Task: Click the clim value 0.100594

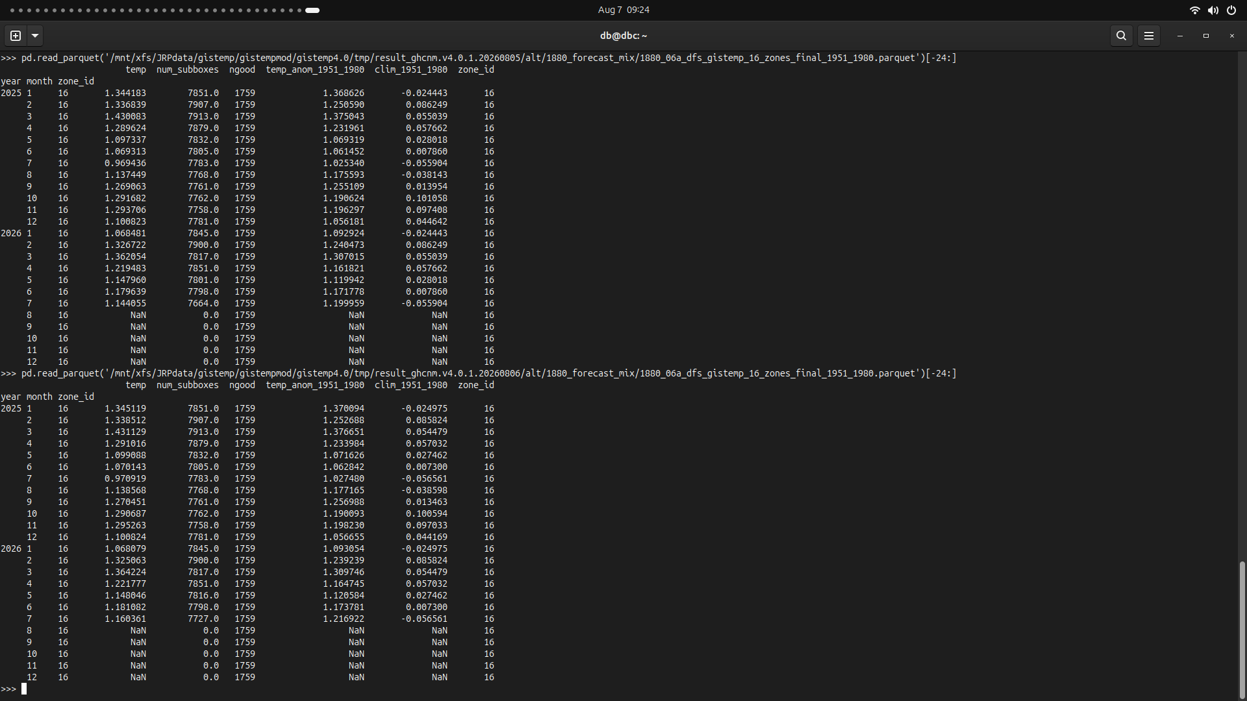Action: 427,513
